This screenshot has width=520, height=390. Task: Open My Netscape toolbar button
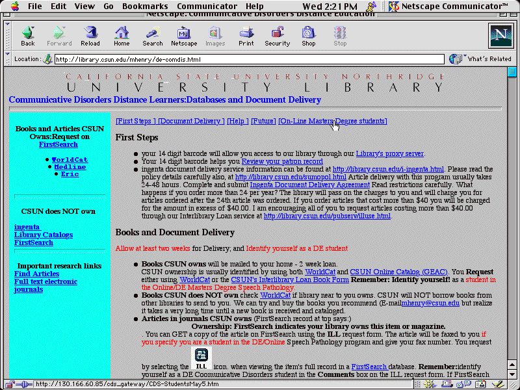point(184,36)
